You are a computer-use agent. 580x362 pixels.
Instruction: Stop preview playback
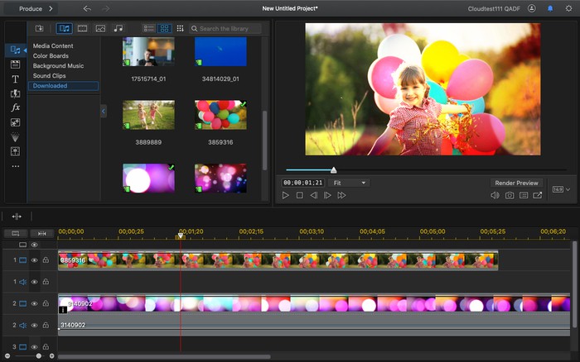pos(299,196)
